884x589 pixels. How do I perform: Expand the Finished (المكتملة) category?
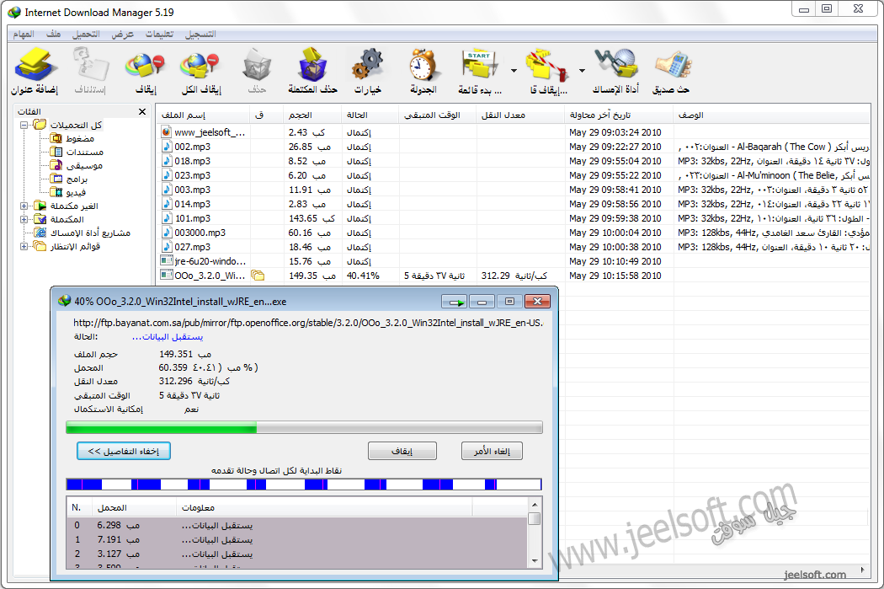[x=24, y=219]
